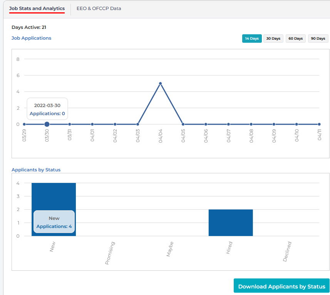Select the 14 Days range button
The height and width of the screenshot is (295, 330).
click(x=252, y=39)
